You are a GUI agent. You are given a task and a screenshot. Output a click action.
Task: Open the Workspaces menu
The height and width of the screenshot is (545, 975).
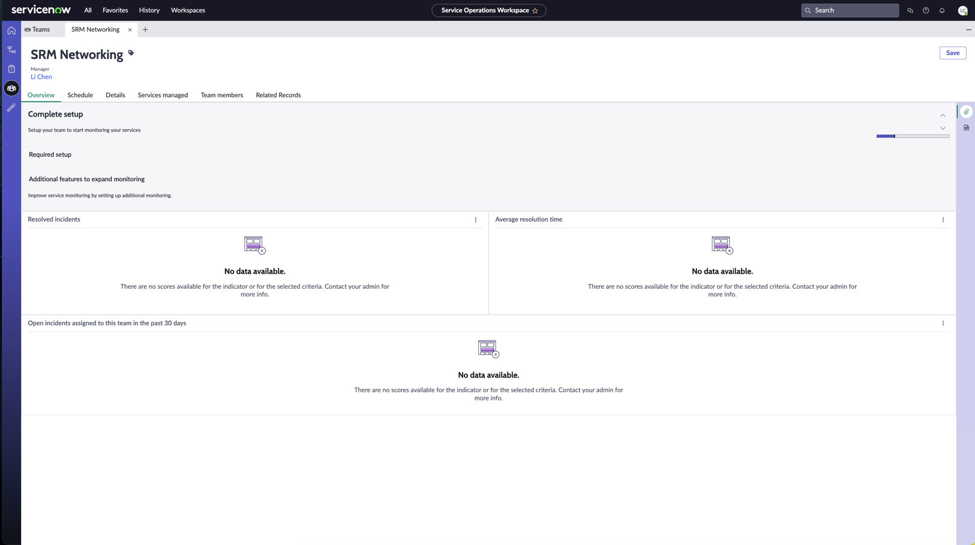188,10
